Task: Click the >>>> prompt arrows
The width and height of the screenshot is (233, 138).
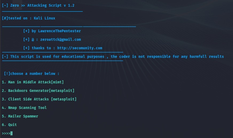Action: (x=6, y=133)
